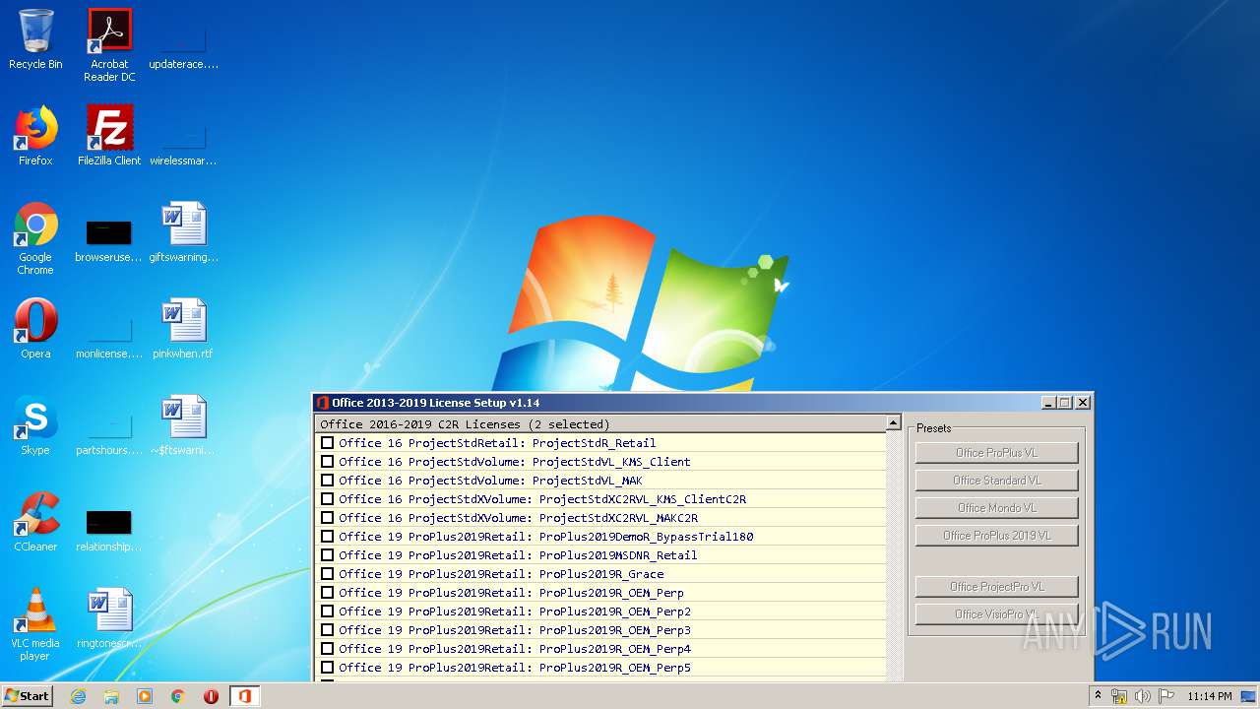Check ProPlus2019R_OEM_Perp4 license box

coord(328,649)
